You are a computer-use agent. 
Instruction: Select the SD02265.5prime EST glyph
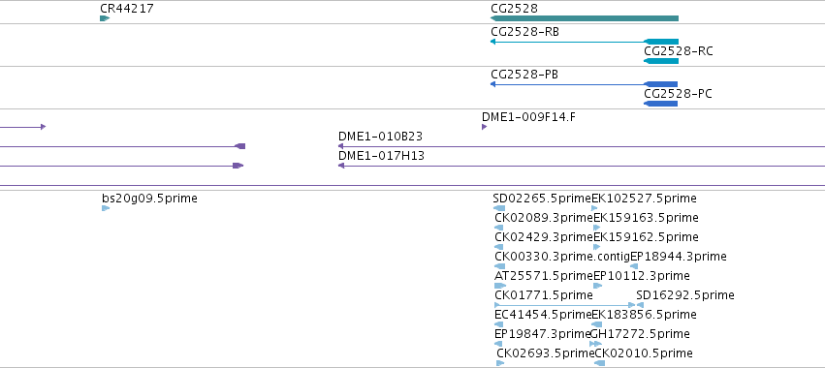click(499, 208)
